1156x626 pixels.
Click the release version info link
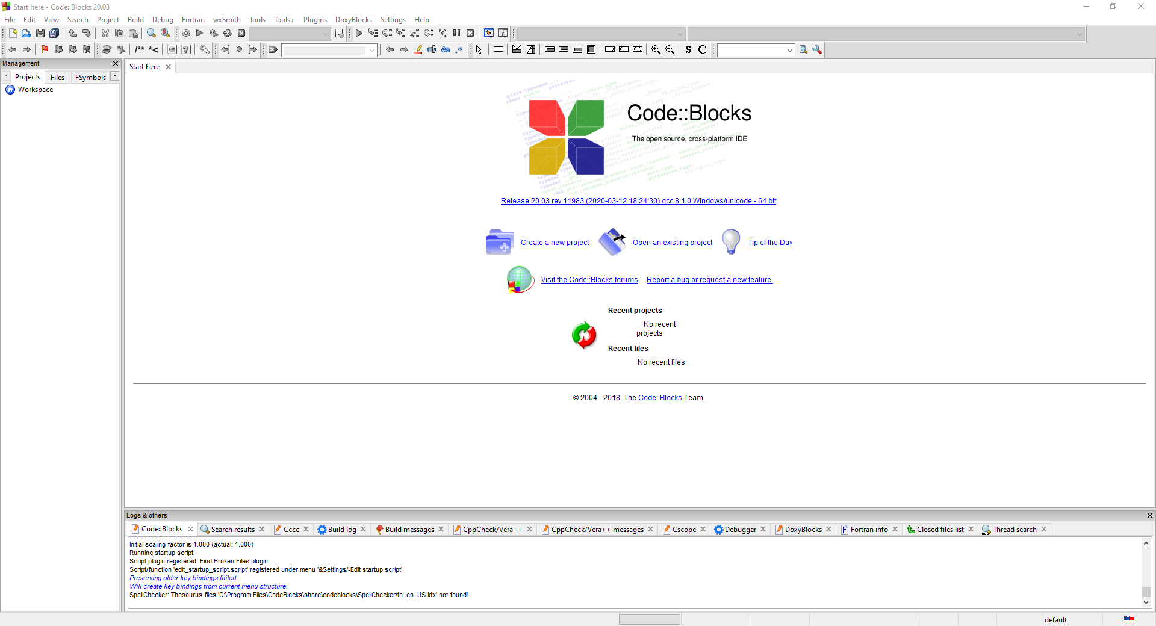pyautogui.click(x=638, y=201)
